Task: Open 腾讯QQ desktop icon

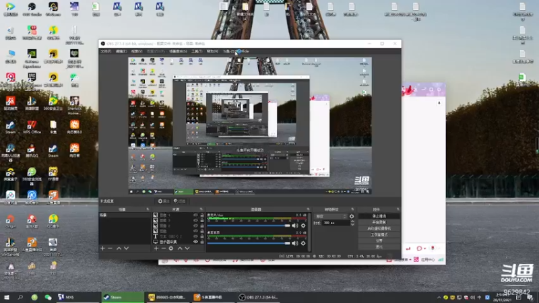Action: point(32,150)
